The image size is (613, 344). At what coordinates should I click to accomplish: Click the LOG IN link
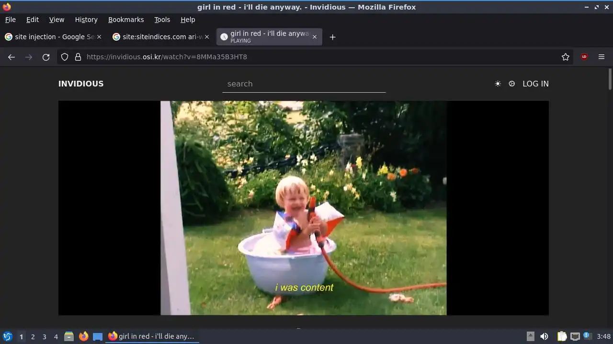pos(535,84)
